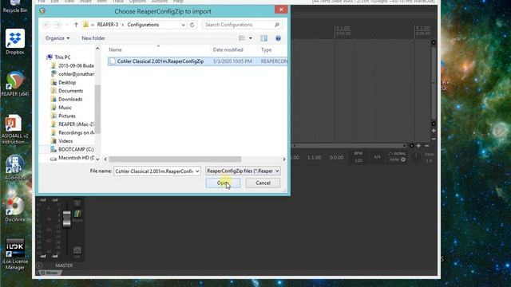Show the preview pane icon
Image resolution: width=511 pixels, height=287 pixels.
pos(263,38)
